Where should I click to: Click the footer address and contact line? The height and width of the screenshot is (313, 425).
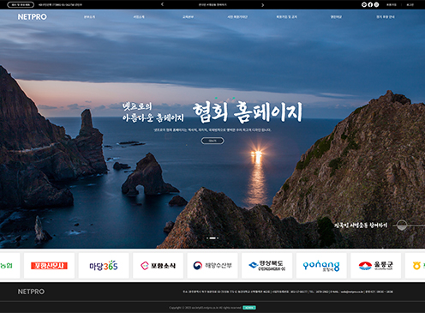click(288, 292)
